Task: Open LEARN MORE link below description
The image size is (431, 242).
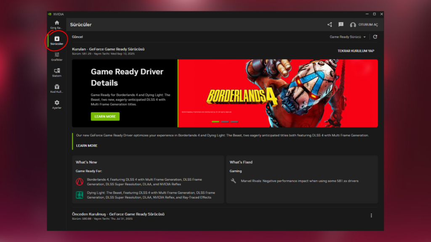Action: pyautogui.click(x=87, y=146)
